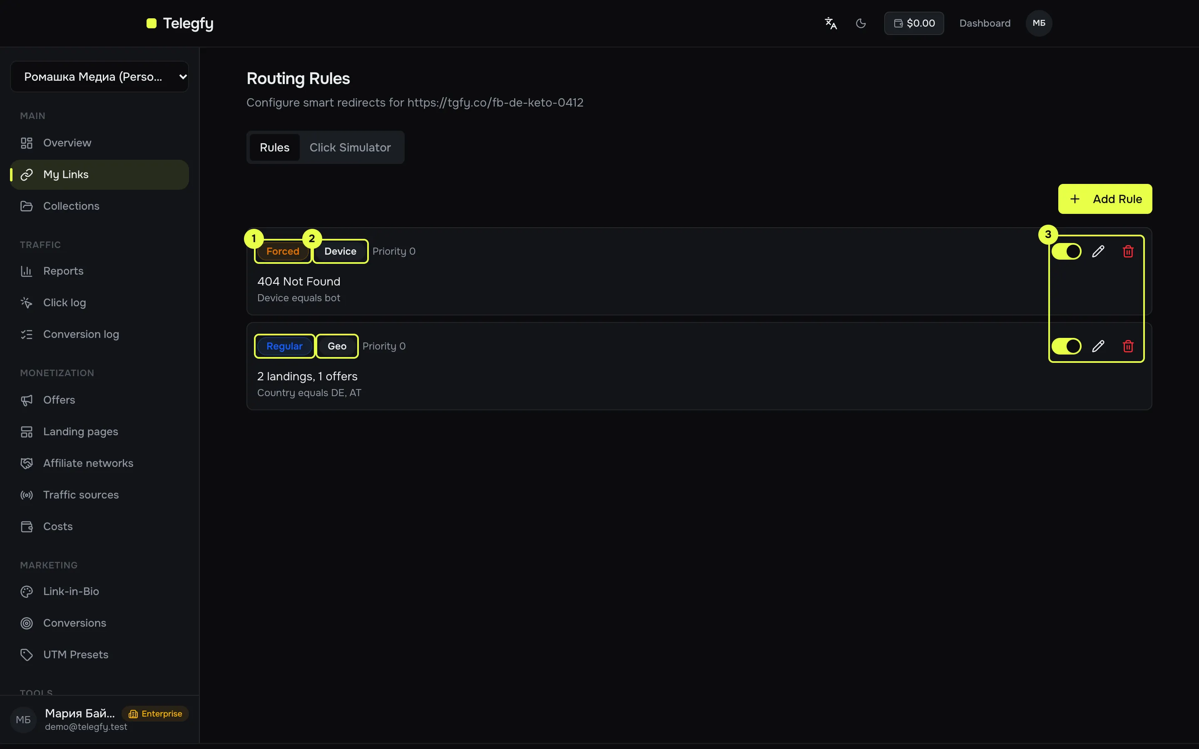Click the Telegfy logo
Viewport: 1199px width, 749px height.
pos(180,23)
